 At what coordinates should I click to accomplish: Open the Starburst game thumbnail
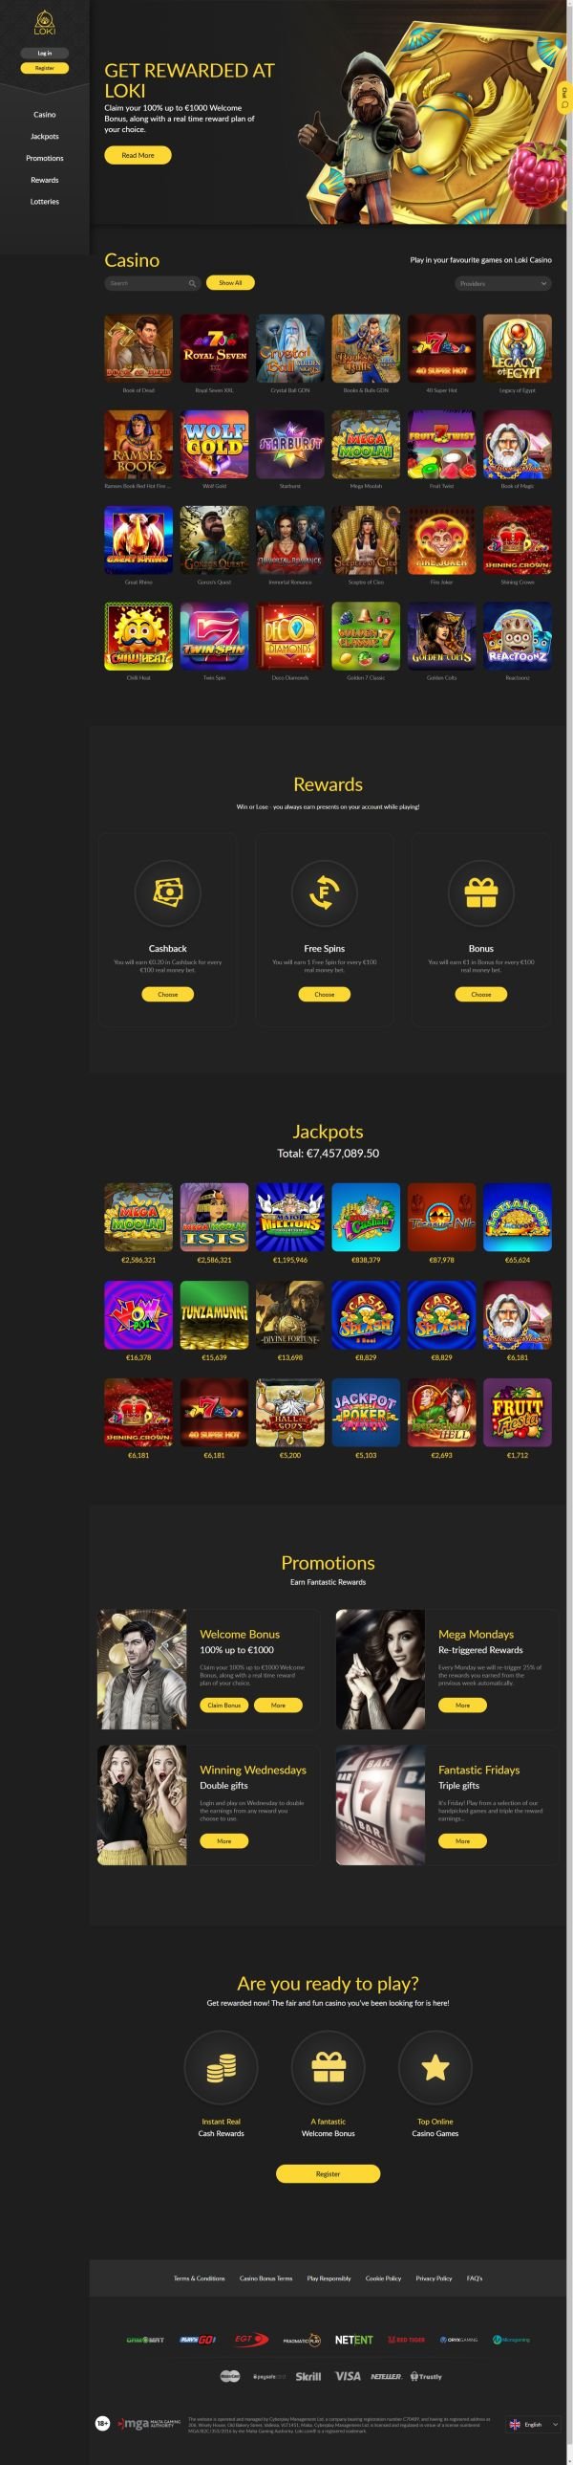click(x=290, y=445)
